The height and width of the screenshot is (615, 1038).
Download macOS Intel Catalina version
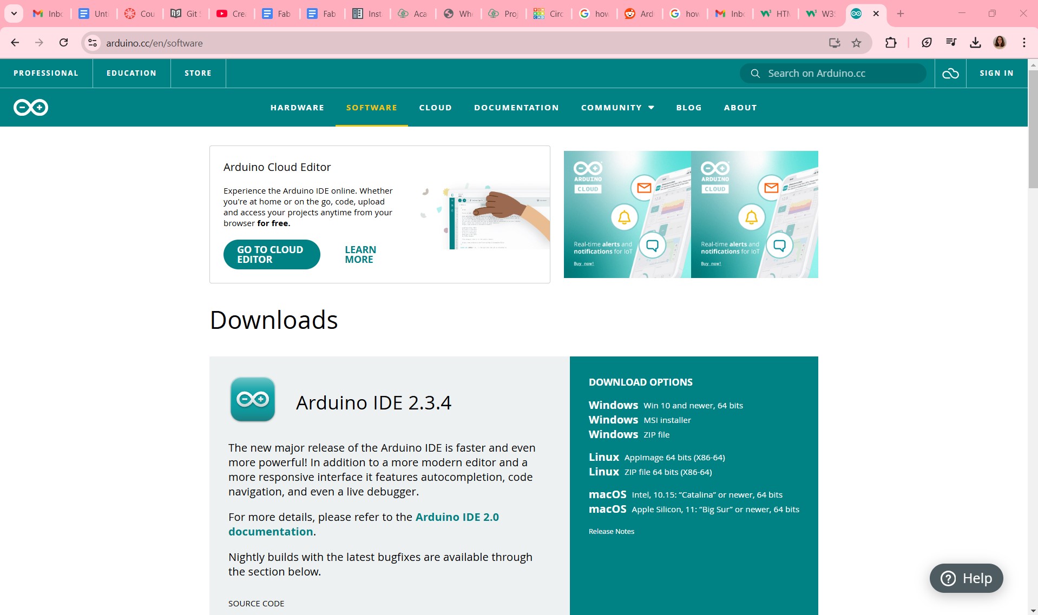[686, 494]
